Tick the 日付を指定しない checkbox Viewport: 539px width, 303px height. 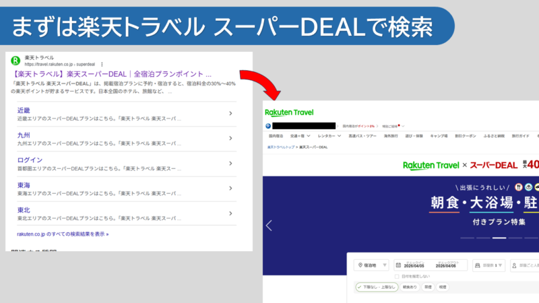(397, 276)
